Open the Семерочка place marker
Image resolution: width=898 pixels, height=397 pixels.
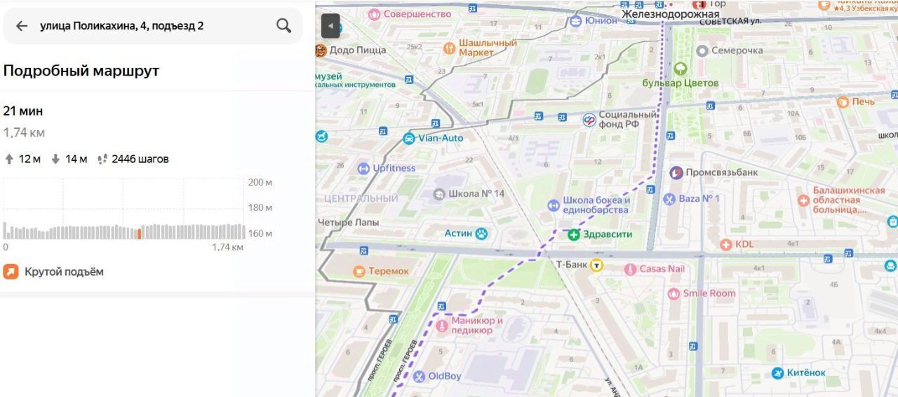(702, 50)
